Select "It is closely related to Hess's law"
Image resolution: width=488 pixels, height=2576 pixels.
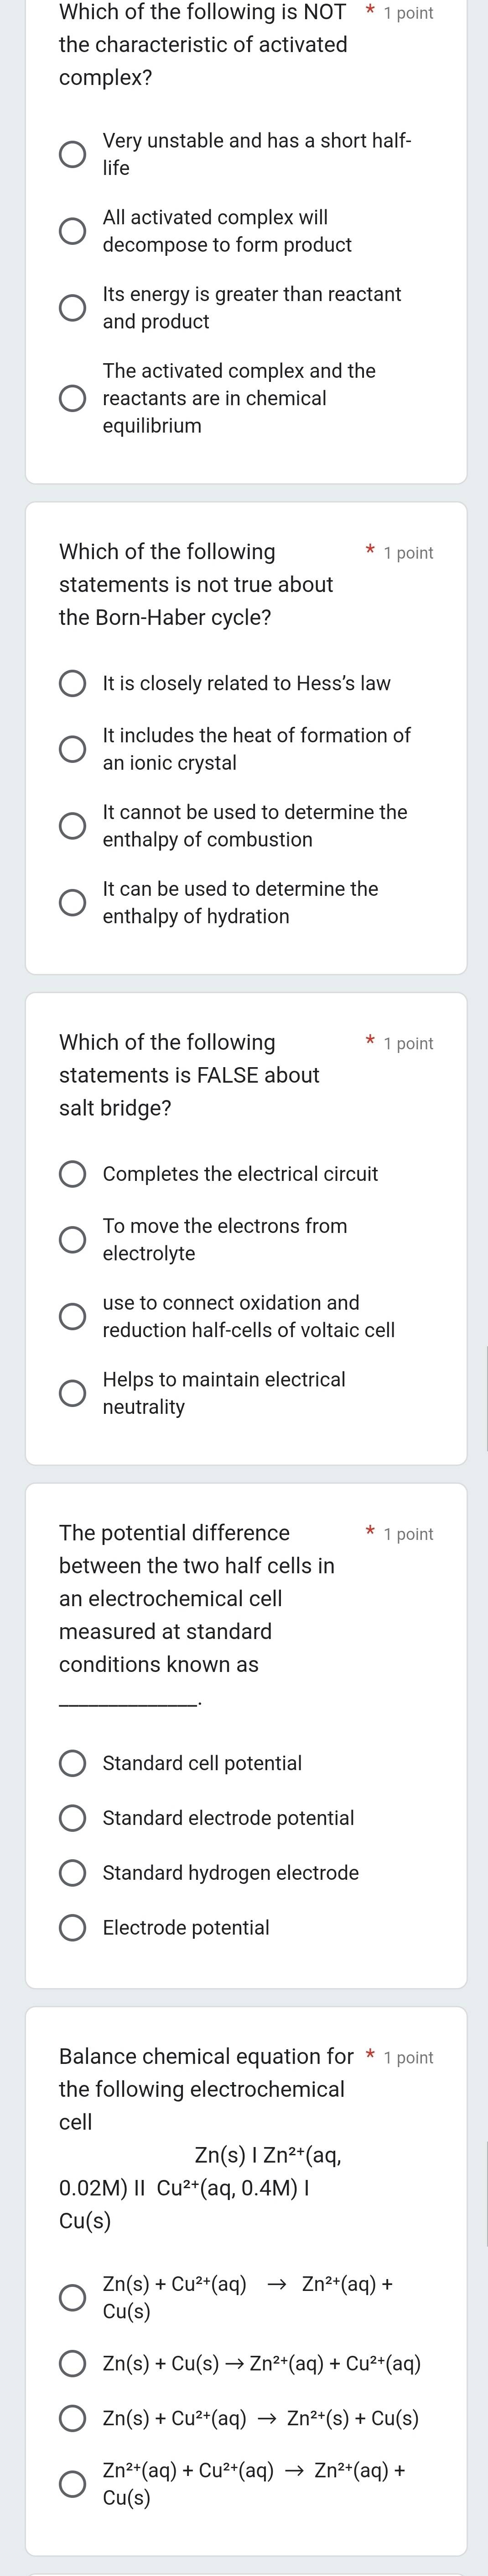pos(72,683)
